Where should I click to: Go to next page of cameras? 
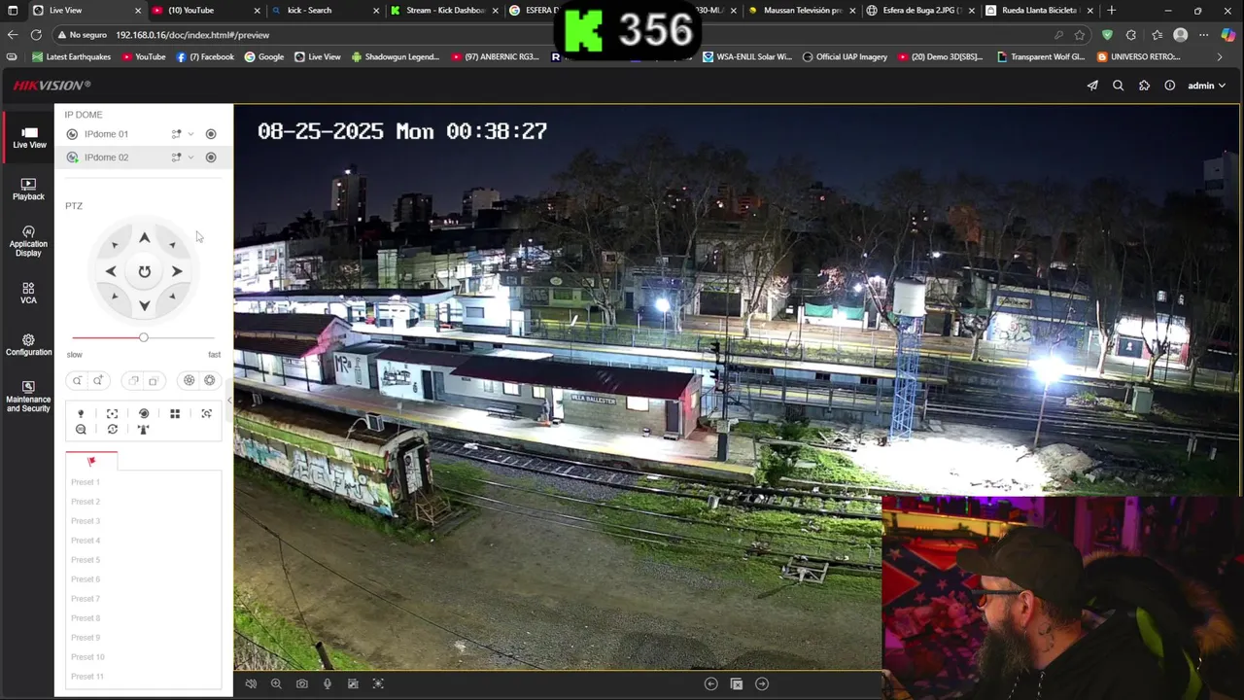[762, 683]
